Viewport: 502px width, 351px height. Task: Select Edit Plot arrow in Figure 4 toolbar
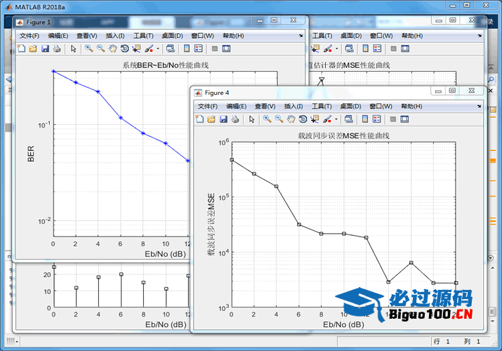251,119
